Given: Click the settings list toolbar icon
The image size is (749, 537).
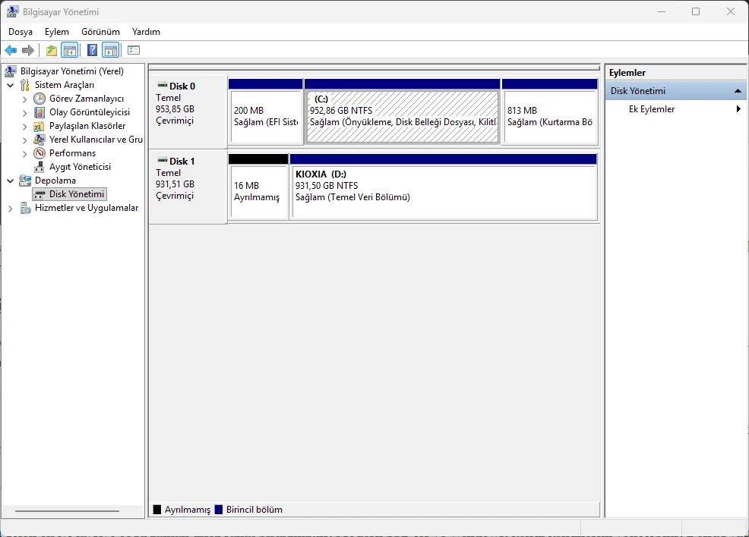Looking at the screenshot, I should (134, 50).
